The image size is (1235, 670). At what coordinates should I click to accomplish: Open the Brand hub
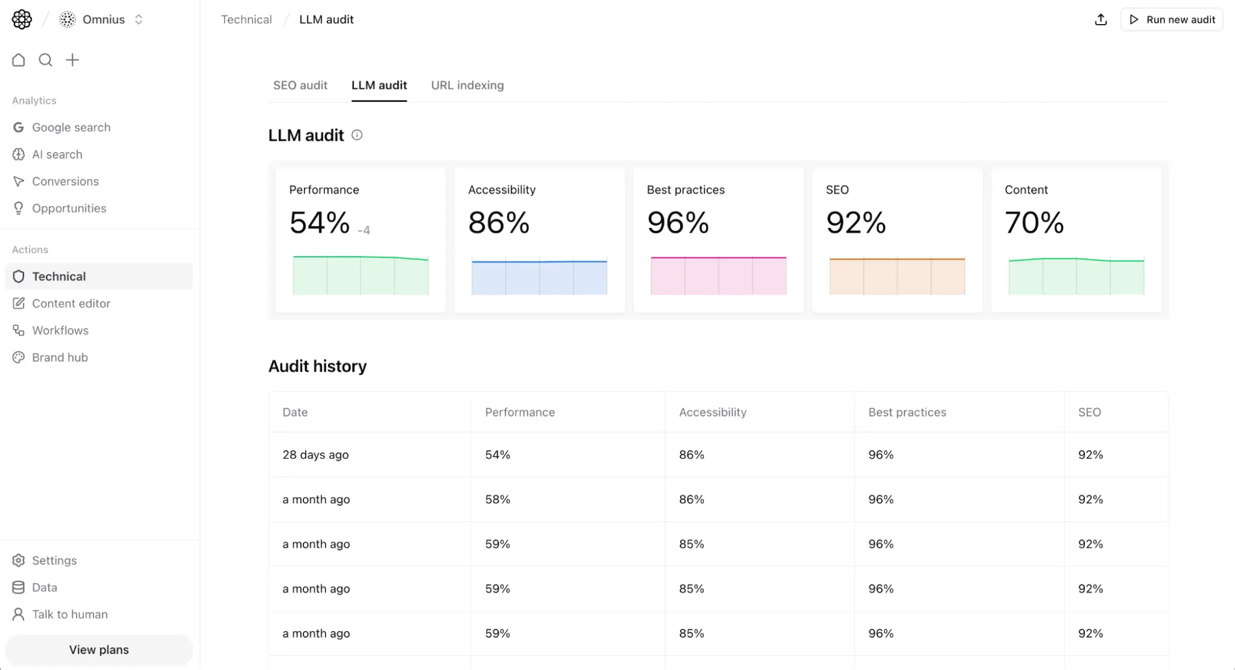click(60, 357)
